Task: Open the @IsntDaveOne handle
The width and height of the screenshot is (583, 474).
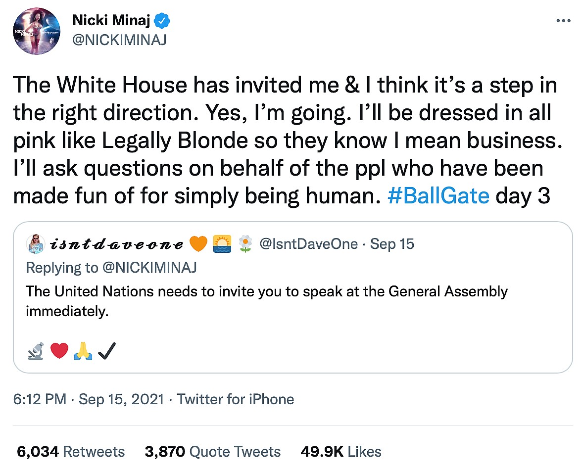Action: click(309, 244)
